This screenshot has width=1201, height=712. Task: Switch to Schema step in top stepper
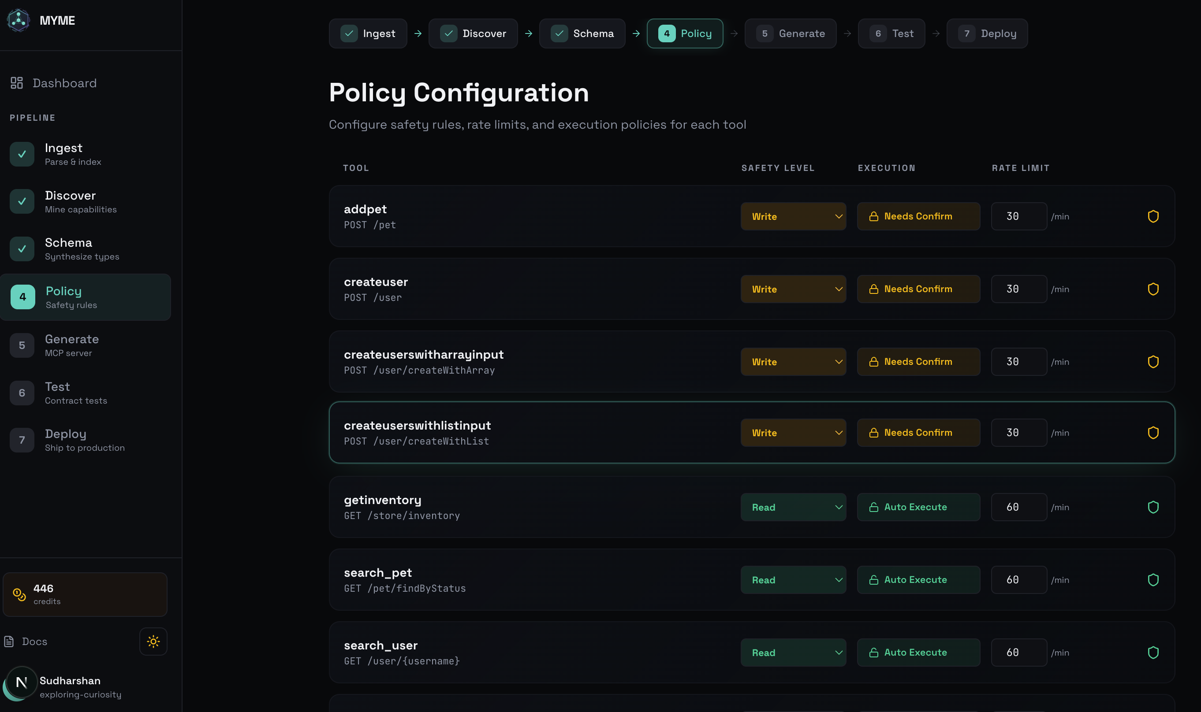coord(582,33)
